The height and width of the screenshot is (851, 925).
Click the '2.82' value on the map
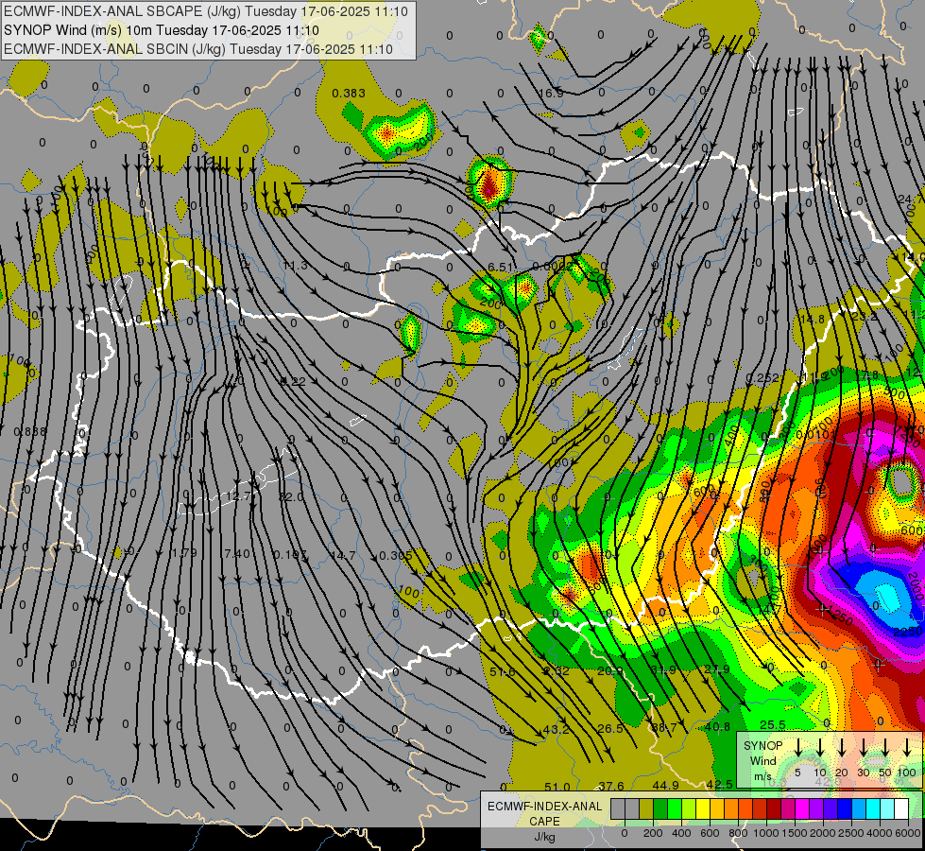point(557,670)
